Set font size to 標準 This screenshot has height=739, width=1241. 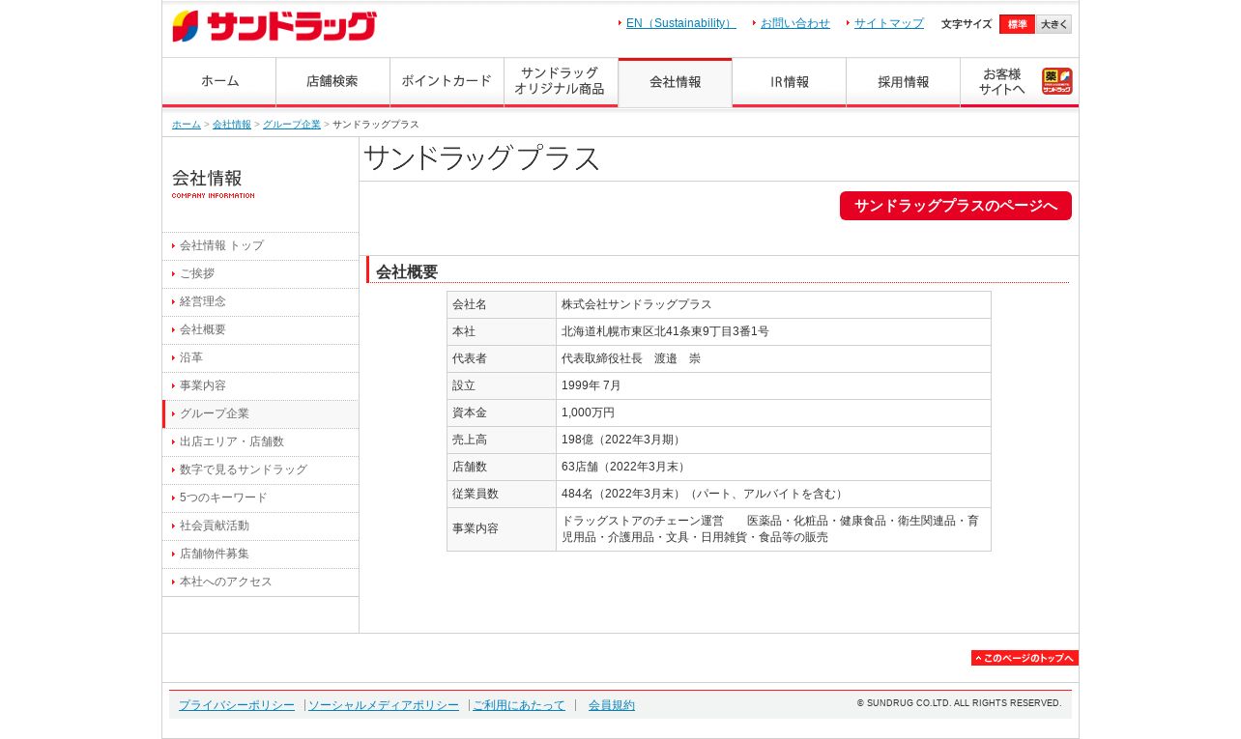click(x=1017, y=24)
